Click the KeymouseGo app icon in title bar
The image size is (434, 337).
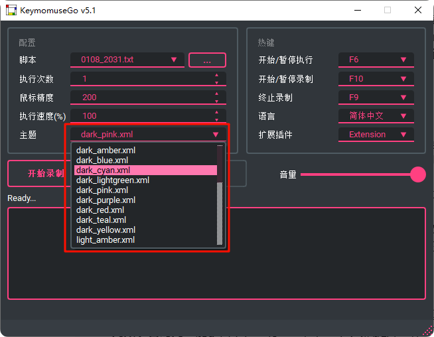point(11,11)
